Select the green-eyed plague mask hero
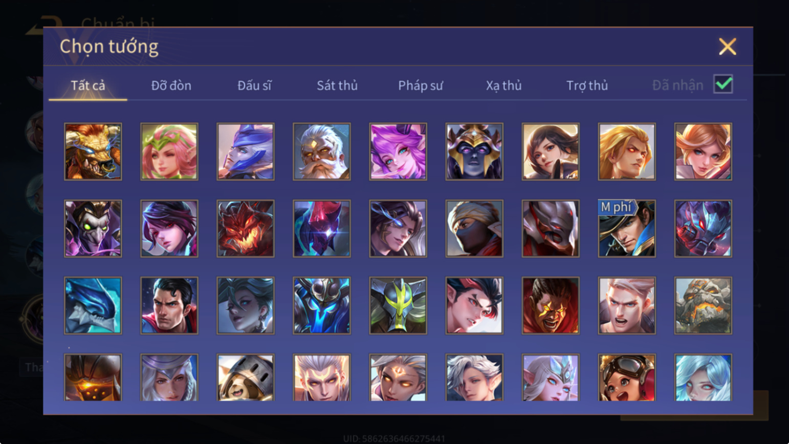This screenshot has height=444, width=789. point(93,228)
